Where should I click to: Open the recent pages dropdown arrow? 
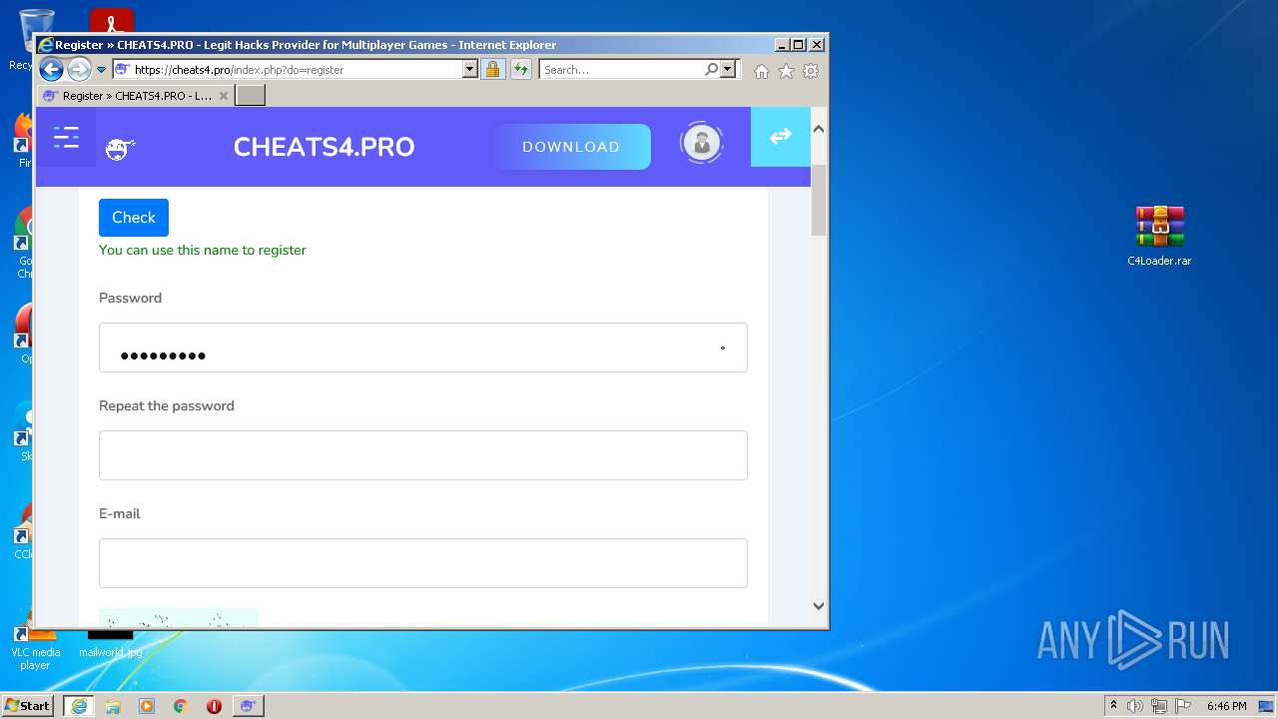point(101,70)
